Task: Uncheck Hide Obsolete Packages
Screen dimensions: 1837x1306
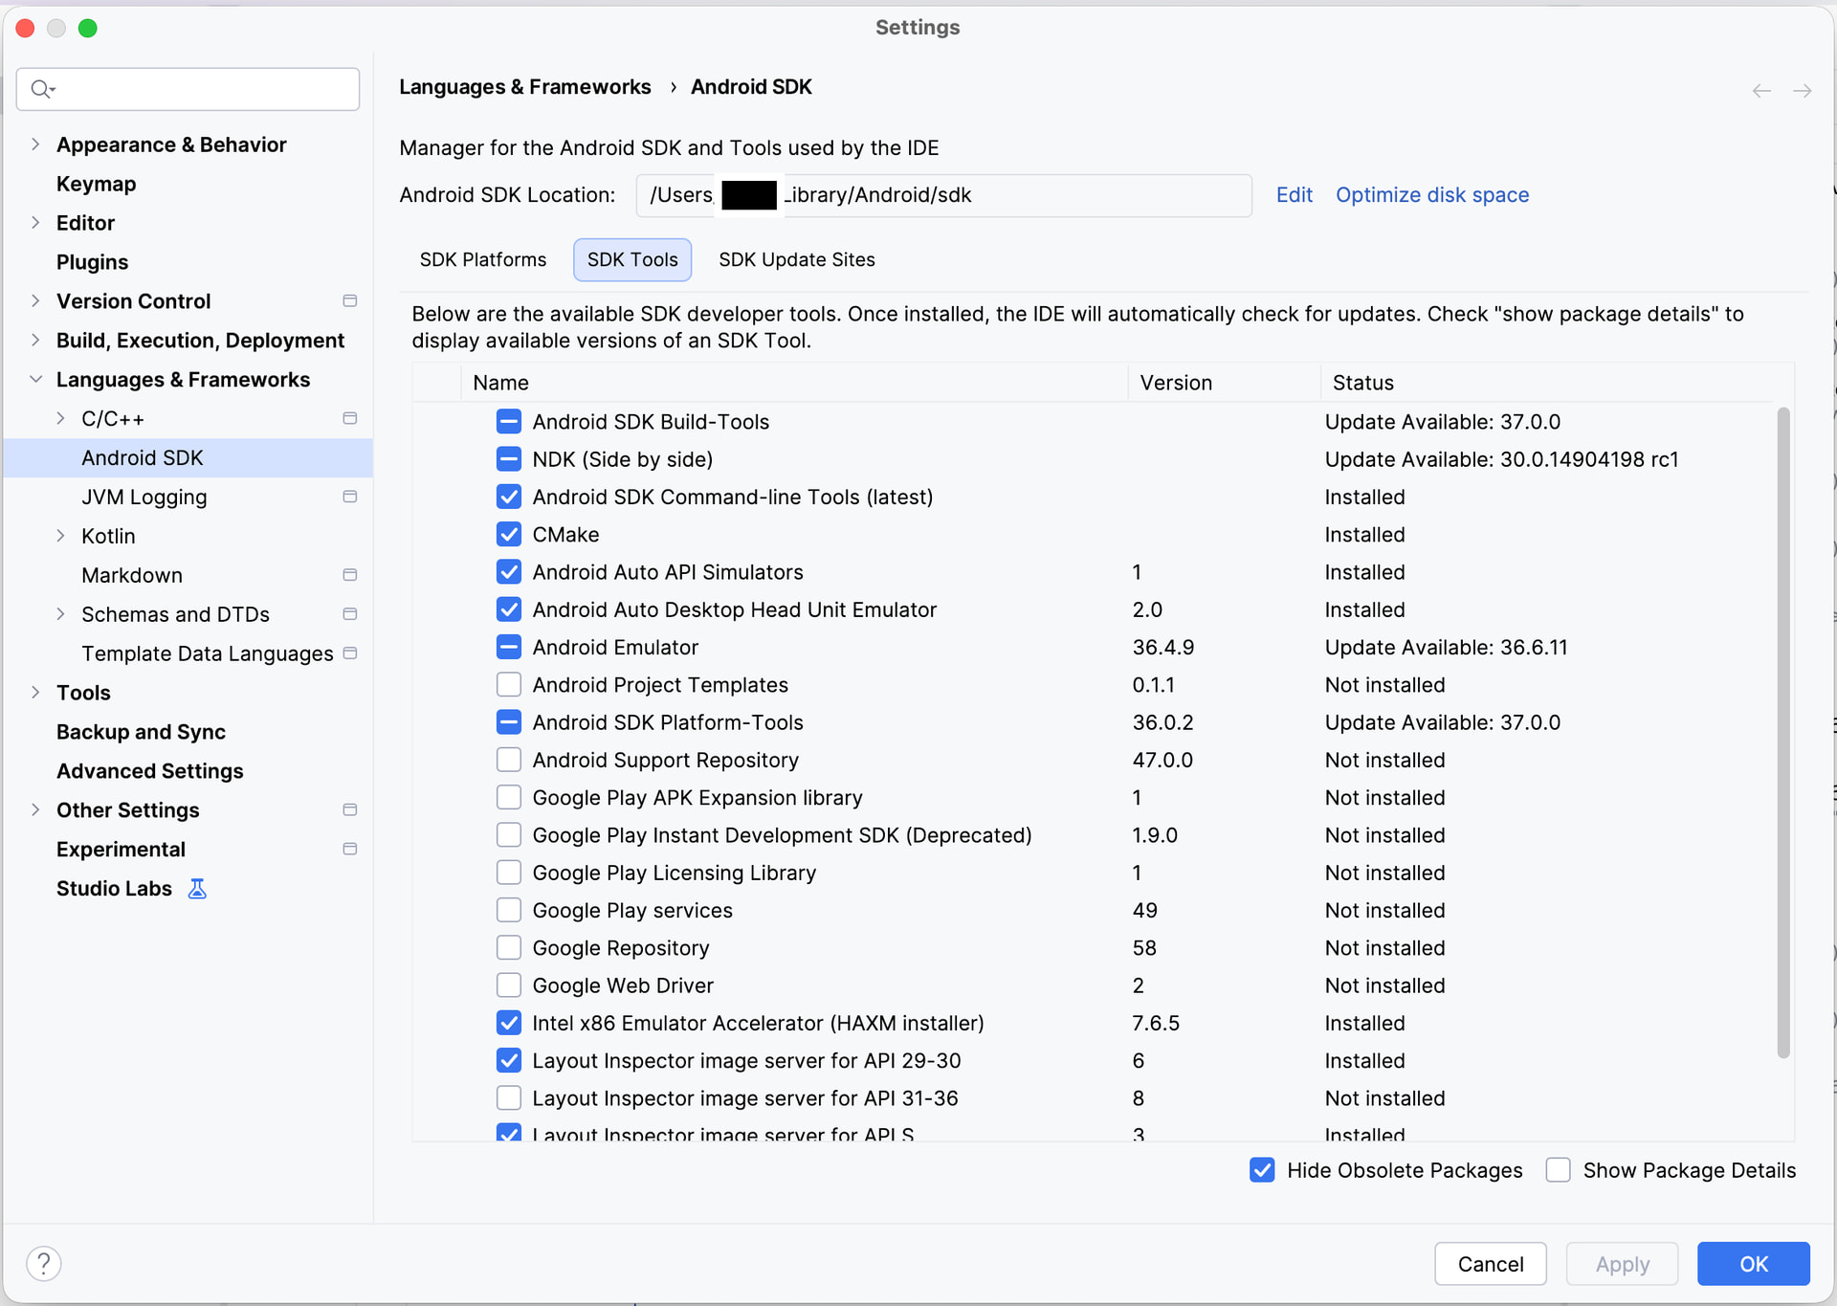Action: tap(1262, 1170)
